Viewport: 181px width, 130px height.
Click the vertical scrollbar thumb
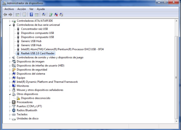pos(176,77)
